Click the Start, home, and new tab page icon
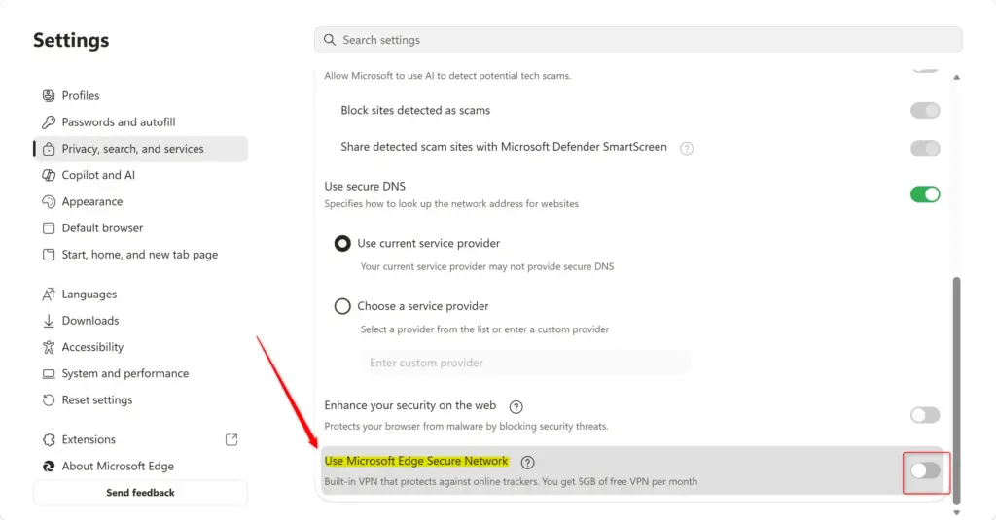The width and height of the screenshot is (996, 520). (49, 255)
